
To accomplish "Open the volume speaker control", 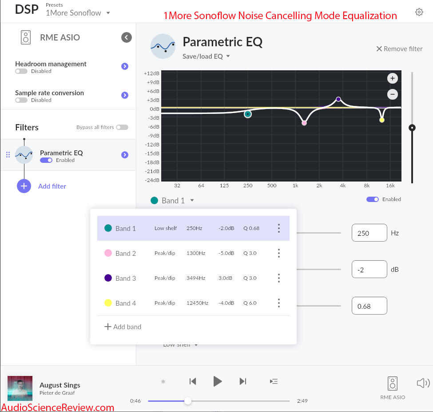I will 423,383.
